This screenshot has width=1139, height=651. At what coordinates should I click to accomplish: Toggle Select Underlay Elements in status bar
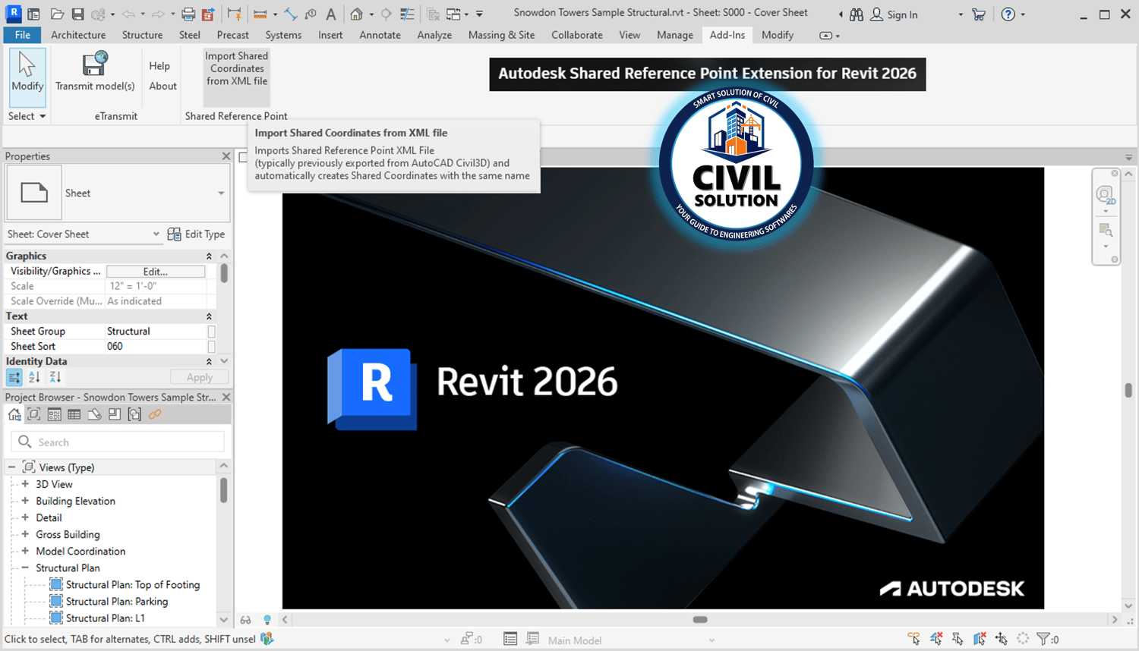[x=935, y=639]
